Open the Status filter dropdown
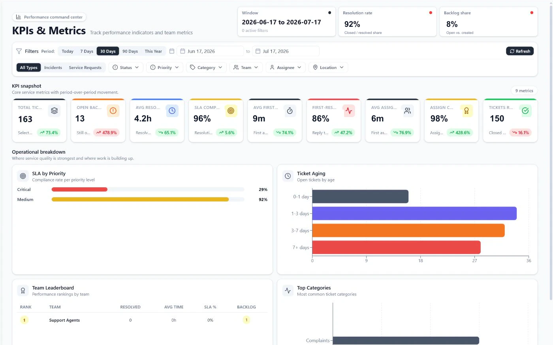The width and height of the screenshot is (553, 345). (x=126, y=67)
